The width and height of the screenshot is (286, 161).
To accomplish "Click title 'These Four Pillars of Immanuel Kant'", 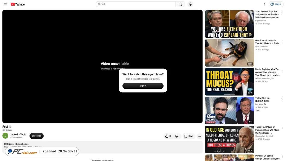I will point(267,130).
